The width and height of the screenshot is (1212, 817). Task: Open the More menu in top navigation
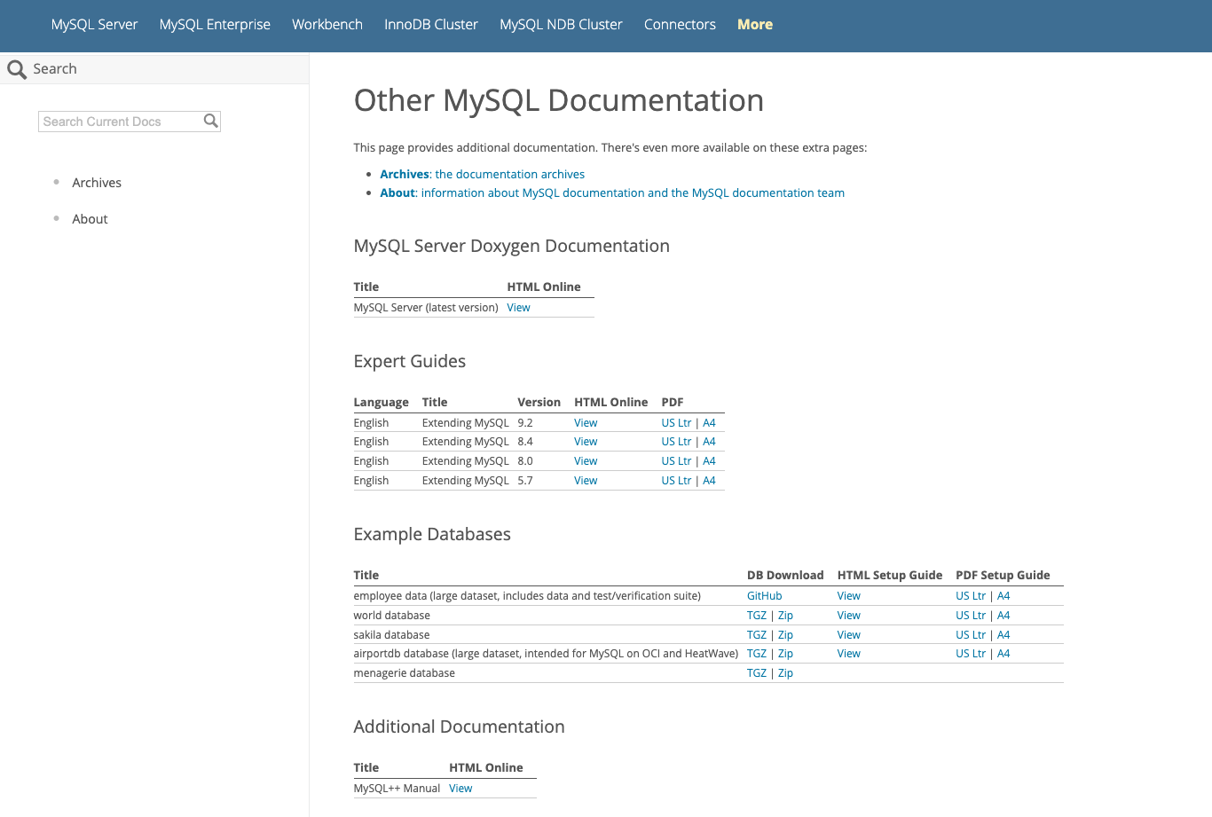tap(754, 25)
